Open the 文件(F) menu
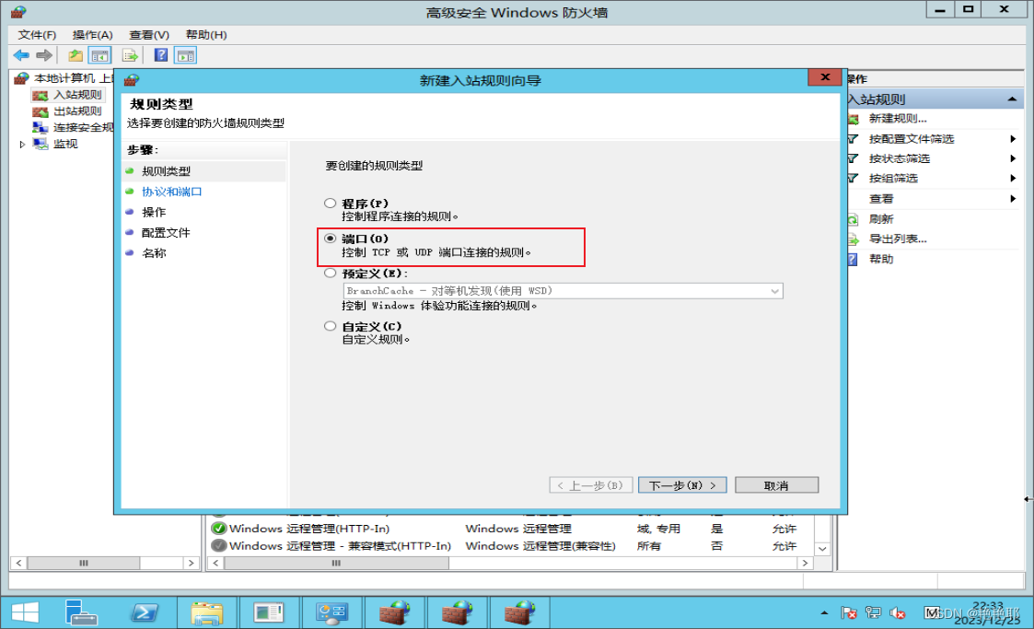1034x629 pixels. [x=37, y=35]
